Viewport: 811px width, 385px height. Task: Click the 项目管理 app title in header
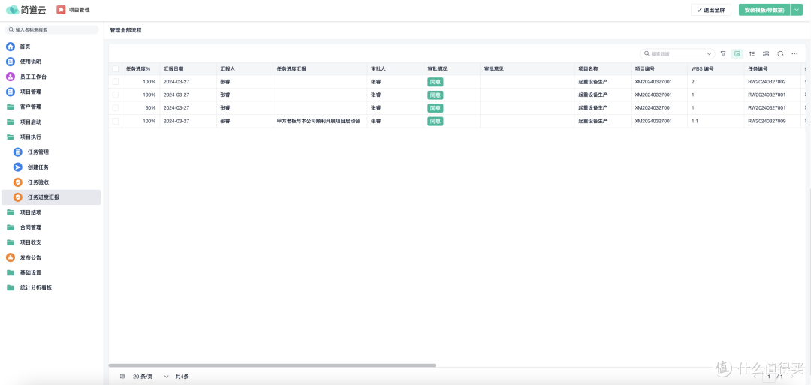(x=79, y=10)
